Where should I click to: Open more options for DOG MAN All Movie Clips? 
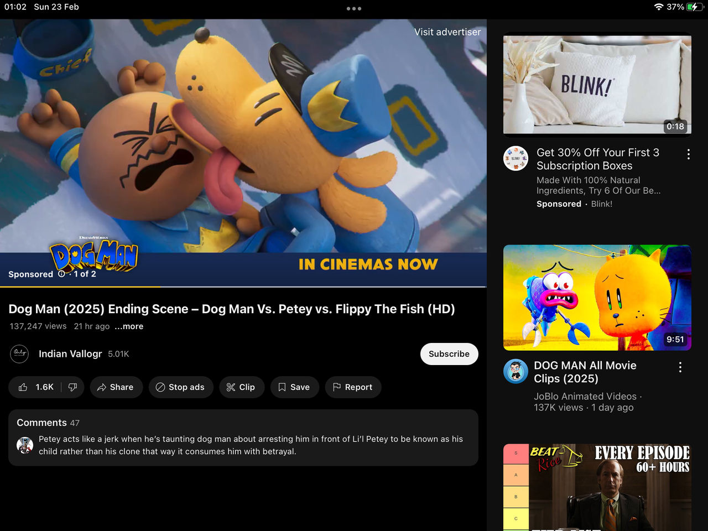tap(680, 367)
